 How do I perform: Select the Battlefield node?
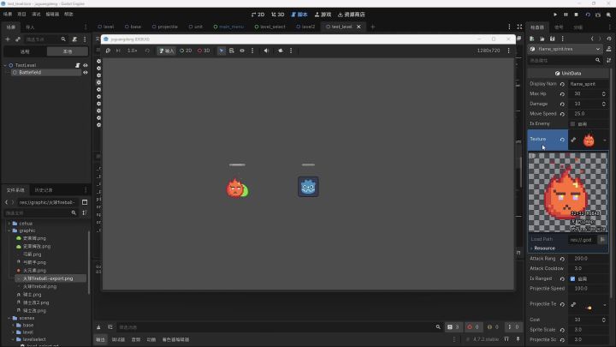pyautogui.click(x=30, y=72)
